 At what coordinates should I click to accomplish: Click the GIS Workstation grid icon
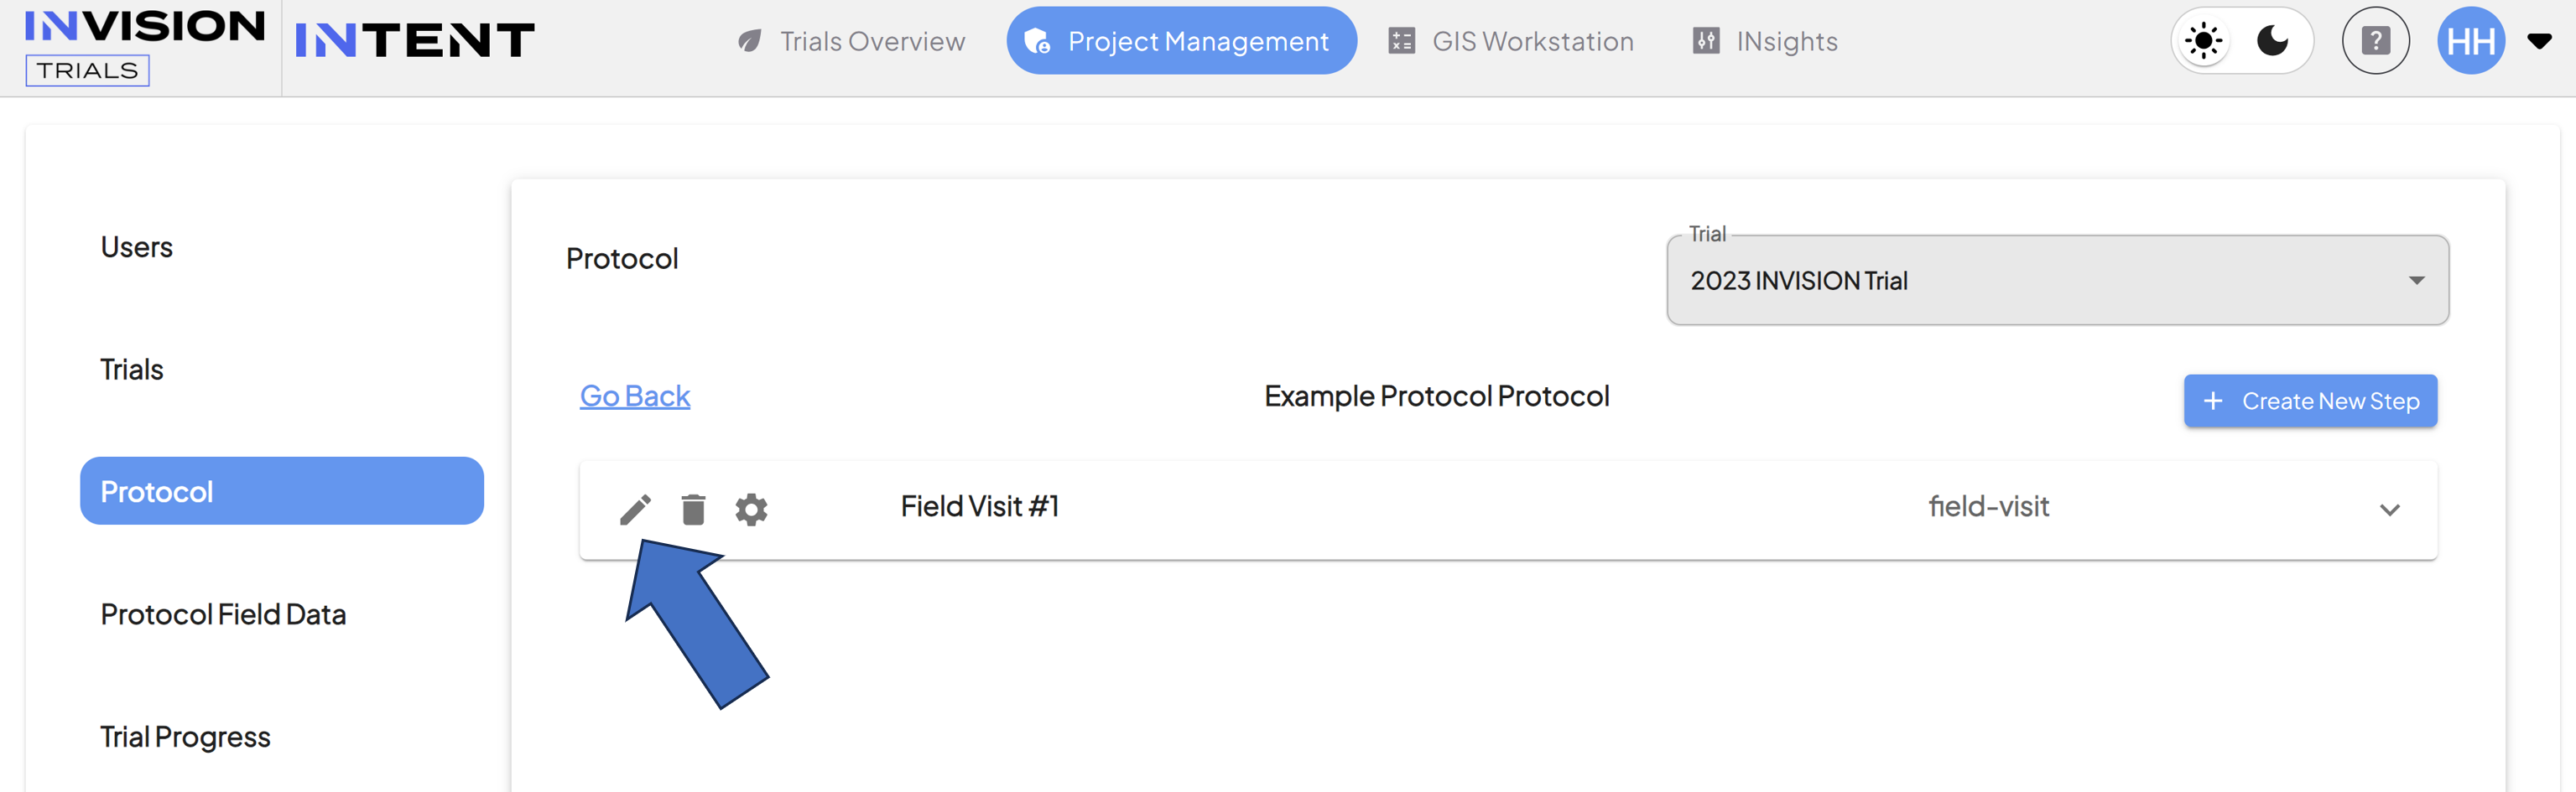tap(1401, 41)
